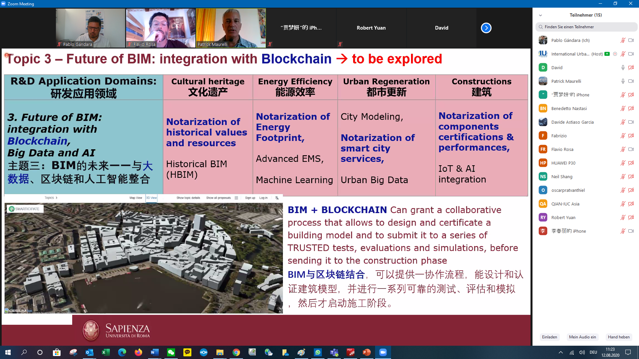Open PowerPoint from the taskbar
639x359 pixels.
366,352
